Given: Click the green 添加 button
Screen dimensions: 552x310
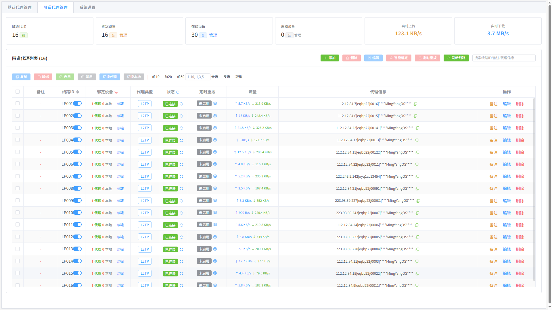Looking at the screenshot, I should pyautogui.click(x=330, y=58).
